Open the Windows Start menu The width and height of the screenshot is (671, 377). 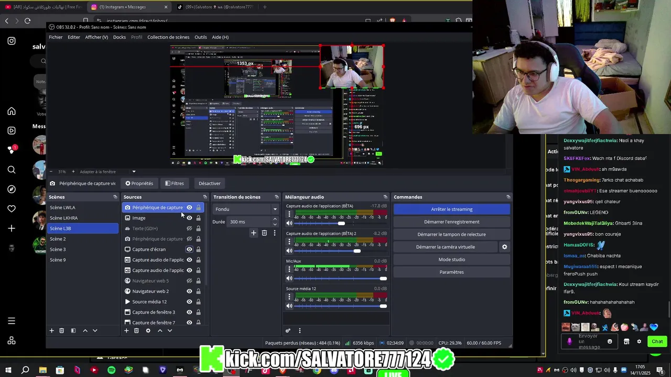point(8,370)
